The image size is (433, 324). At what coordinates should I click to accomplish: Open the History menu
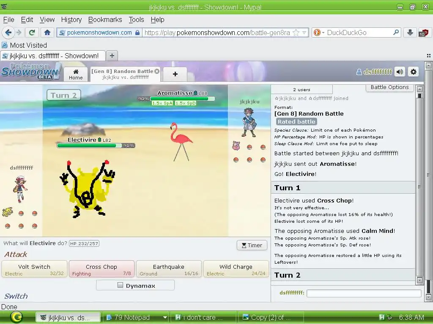pos(71,19)
